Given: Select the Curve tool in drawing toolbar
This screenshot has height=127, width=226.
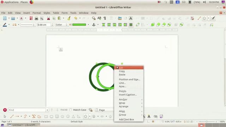Looking at the screenshot, I should click(25, 116).
